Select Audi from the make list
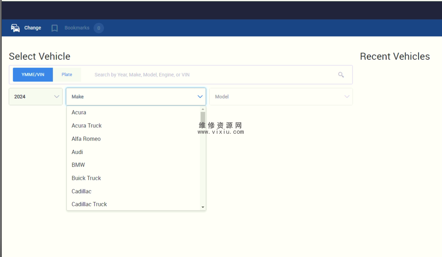Image resolution: width=442 pixels, height=257 pixels. (133, 152)
